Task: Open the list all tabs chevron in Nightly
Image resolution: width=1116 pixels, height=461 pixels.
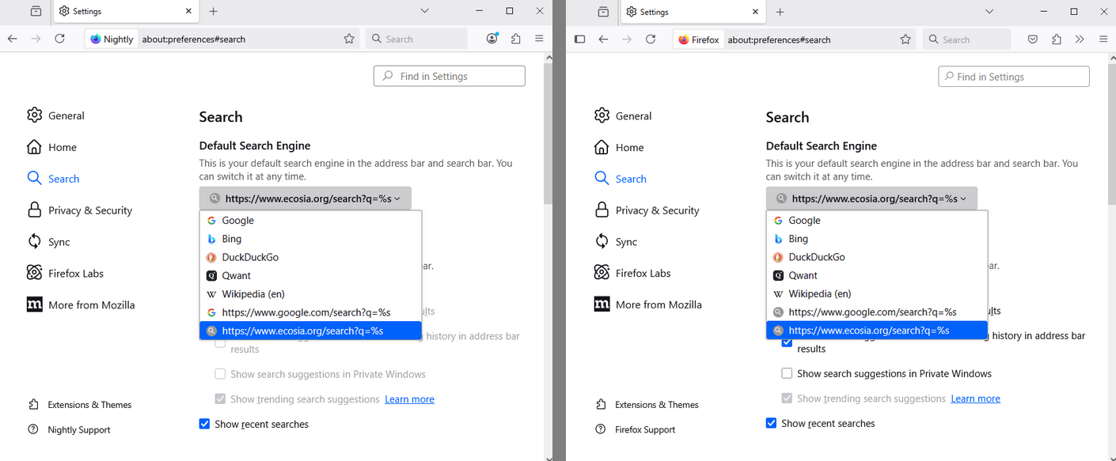Action: (x=424, y=11)
